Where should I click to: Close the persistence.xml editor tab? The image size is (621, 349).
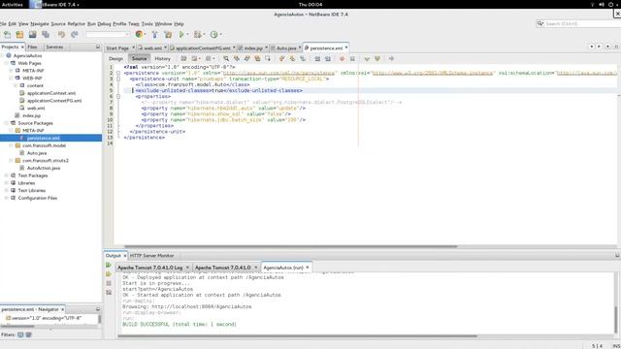pyautogui.click(x=346, y=48)
